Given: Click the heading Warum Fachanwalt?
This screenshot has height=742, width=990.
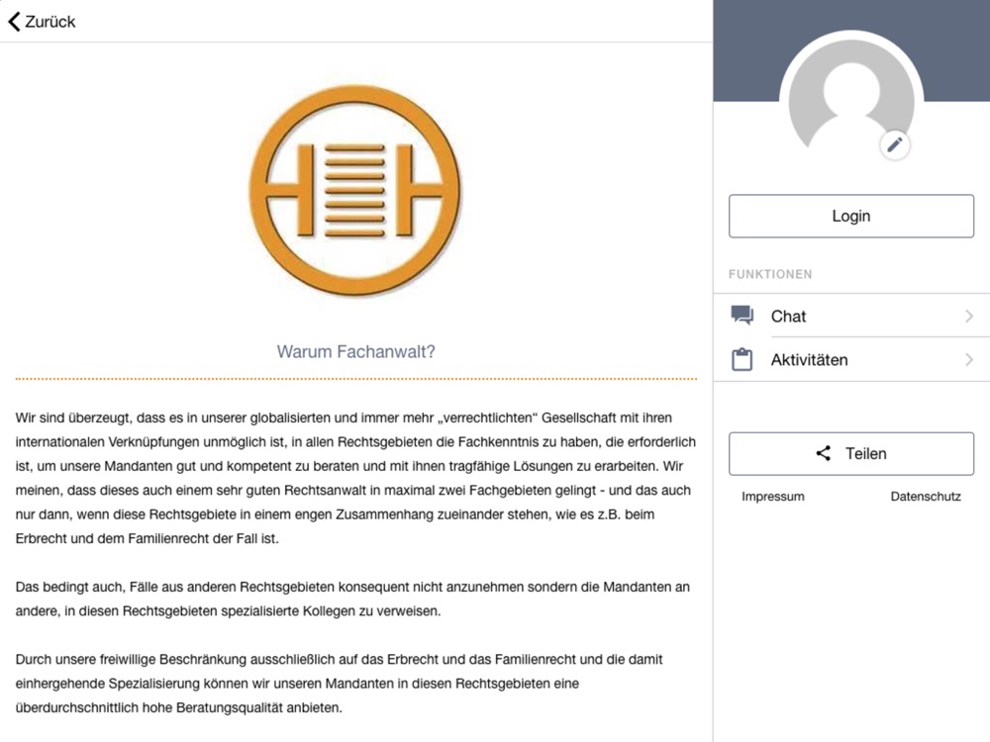Looking at the screenshot, I should click(356, 351).
